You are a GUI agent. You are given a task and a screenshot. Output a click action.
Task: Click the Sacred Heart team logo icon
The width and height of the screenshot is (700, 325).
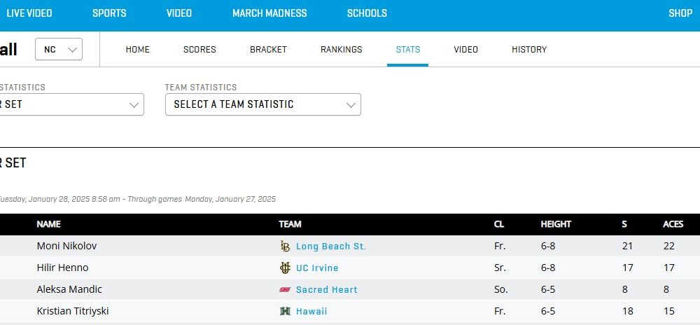[x=285, y=290]
